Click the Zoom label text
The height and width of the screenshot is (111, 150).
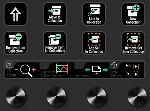click(x=11, y=75)
